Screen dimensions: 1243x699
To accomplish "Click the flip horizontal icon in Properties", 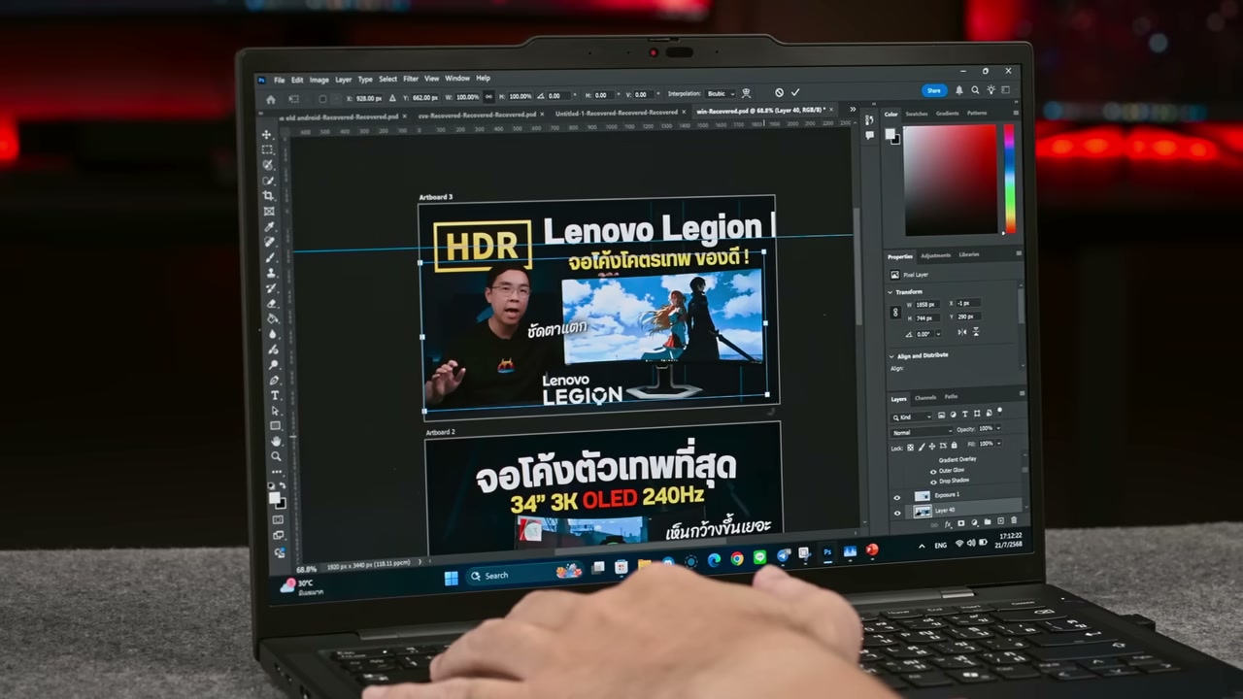I will 960,332.
